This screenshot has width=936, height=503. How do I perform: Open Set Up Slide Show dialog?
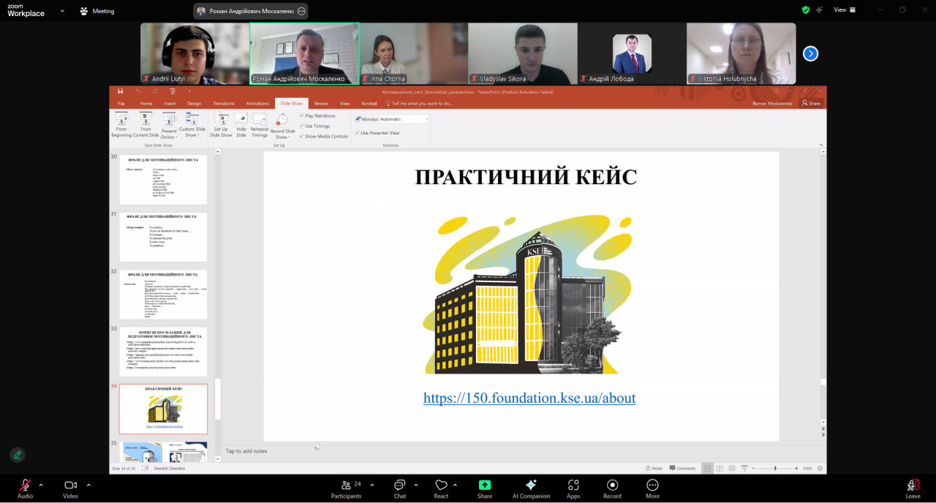point(221,125)
